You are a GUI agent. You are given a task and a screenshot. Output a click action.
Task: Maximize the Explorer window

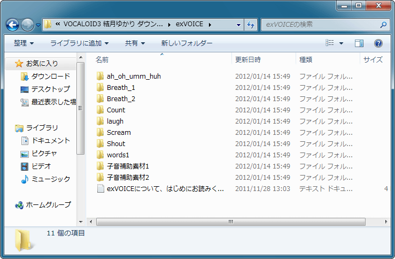tap(359, 5)
